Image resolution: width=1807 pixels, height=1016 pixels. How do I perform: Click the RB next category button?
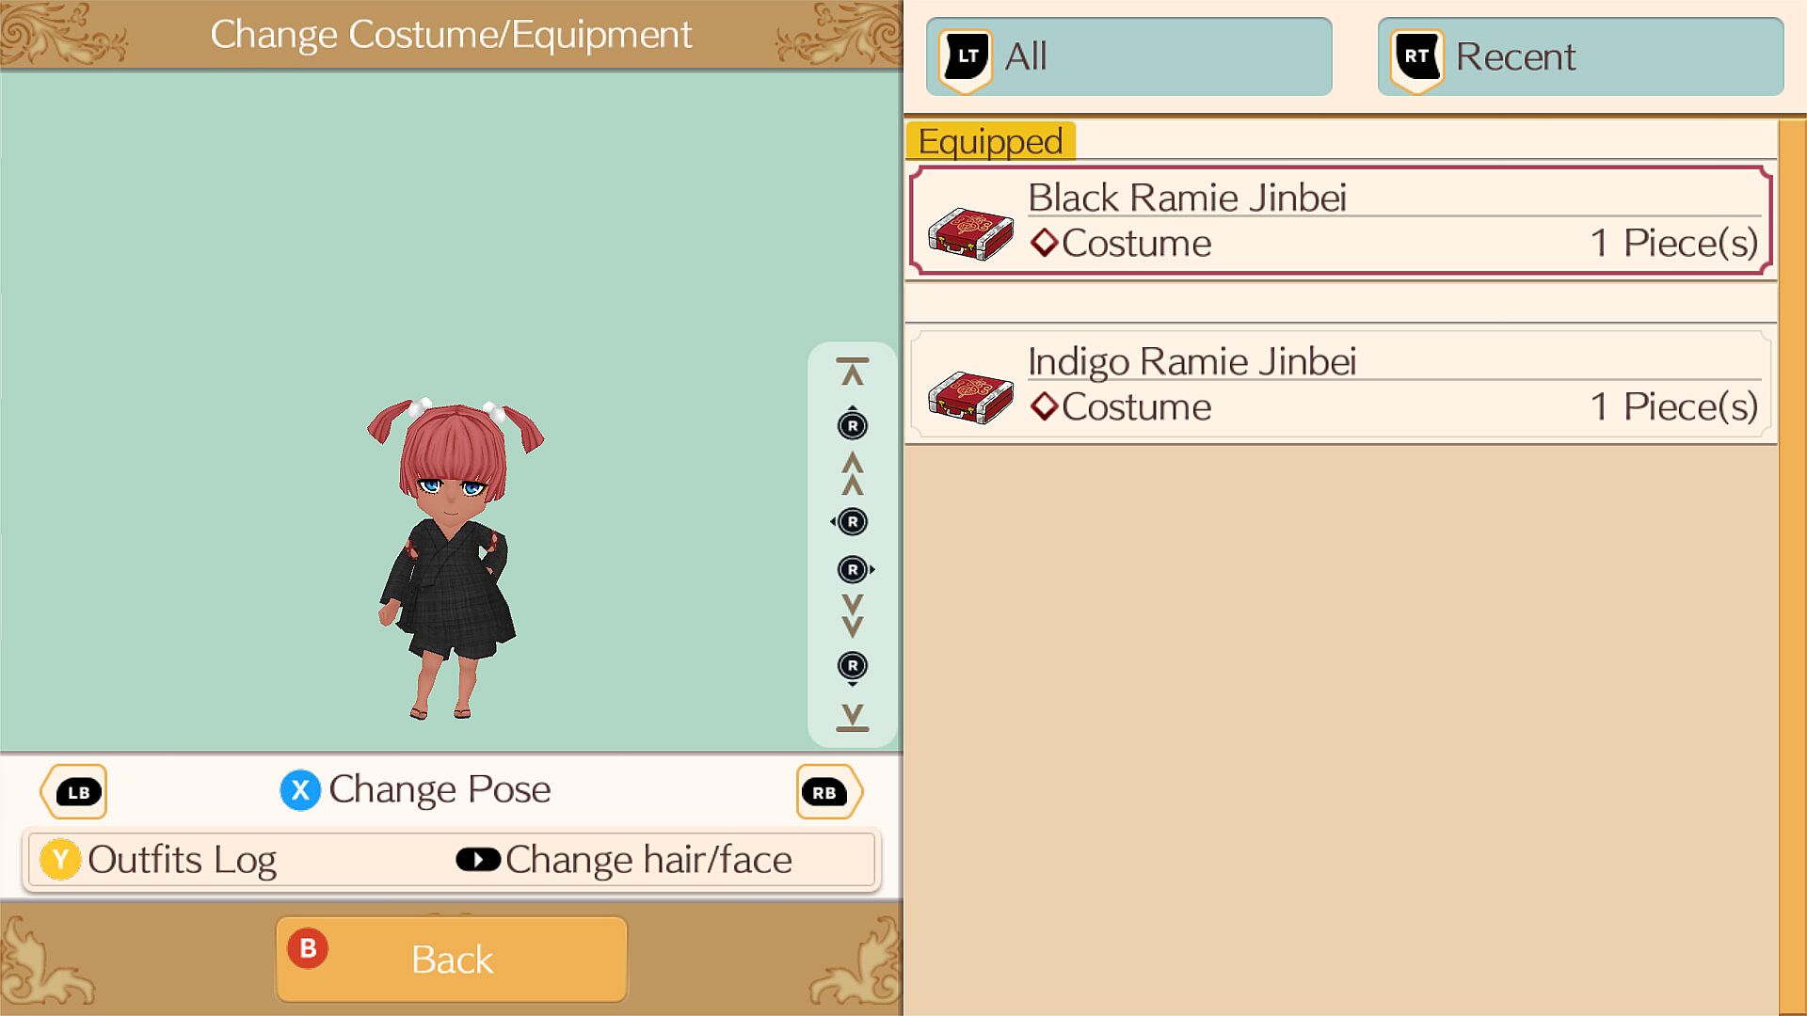tap(829, 792)
